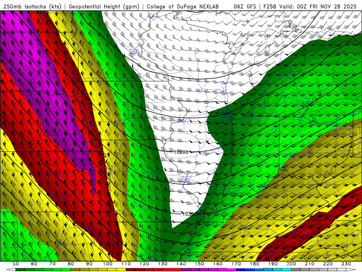This screenshot has height=272, width=362.
Task: Click the 230 value on the color scale
Action: pyautogui.click(x=347, y=264)
